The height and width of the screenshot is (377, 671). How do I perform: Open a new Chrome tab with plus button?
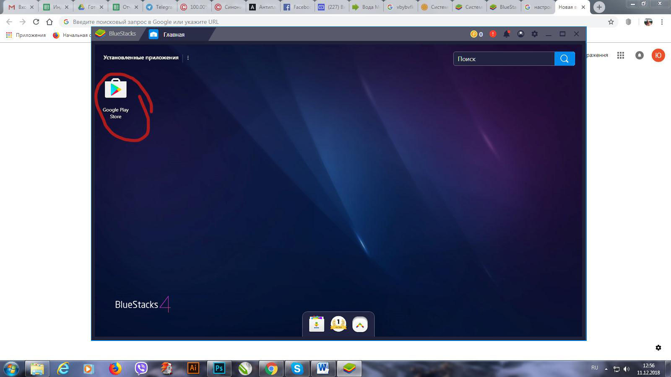click(x=599, y=7)
